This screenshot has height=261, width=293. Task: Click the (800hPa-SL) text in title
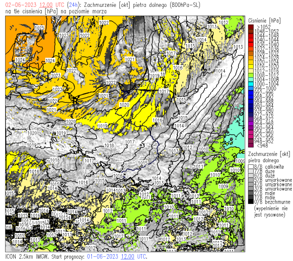(185, 5)
